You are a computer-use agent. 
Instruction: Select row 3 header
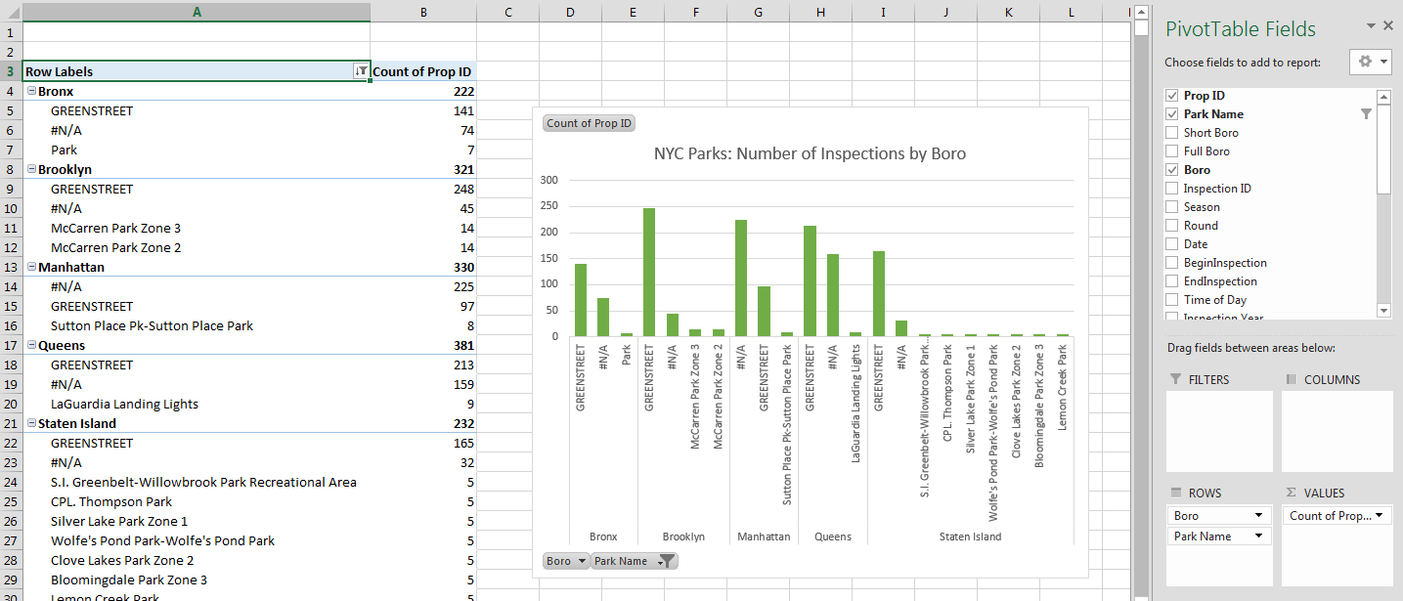click(11, 71)
